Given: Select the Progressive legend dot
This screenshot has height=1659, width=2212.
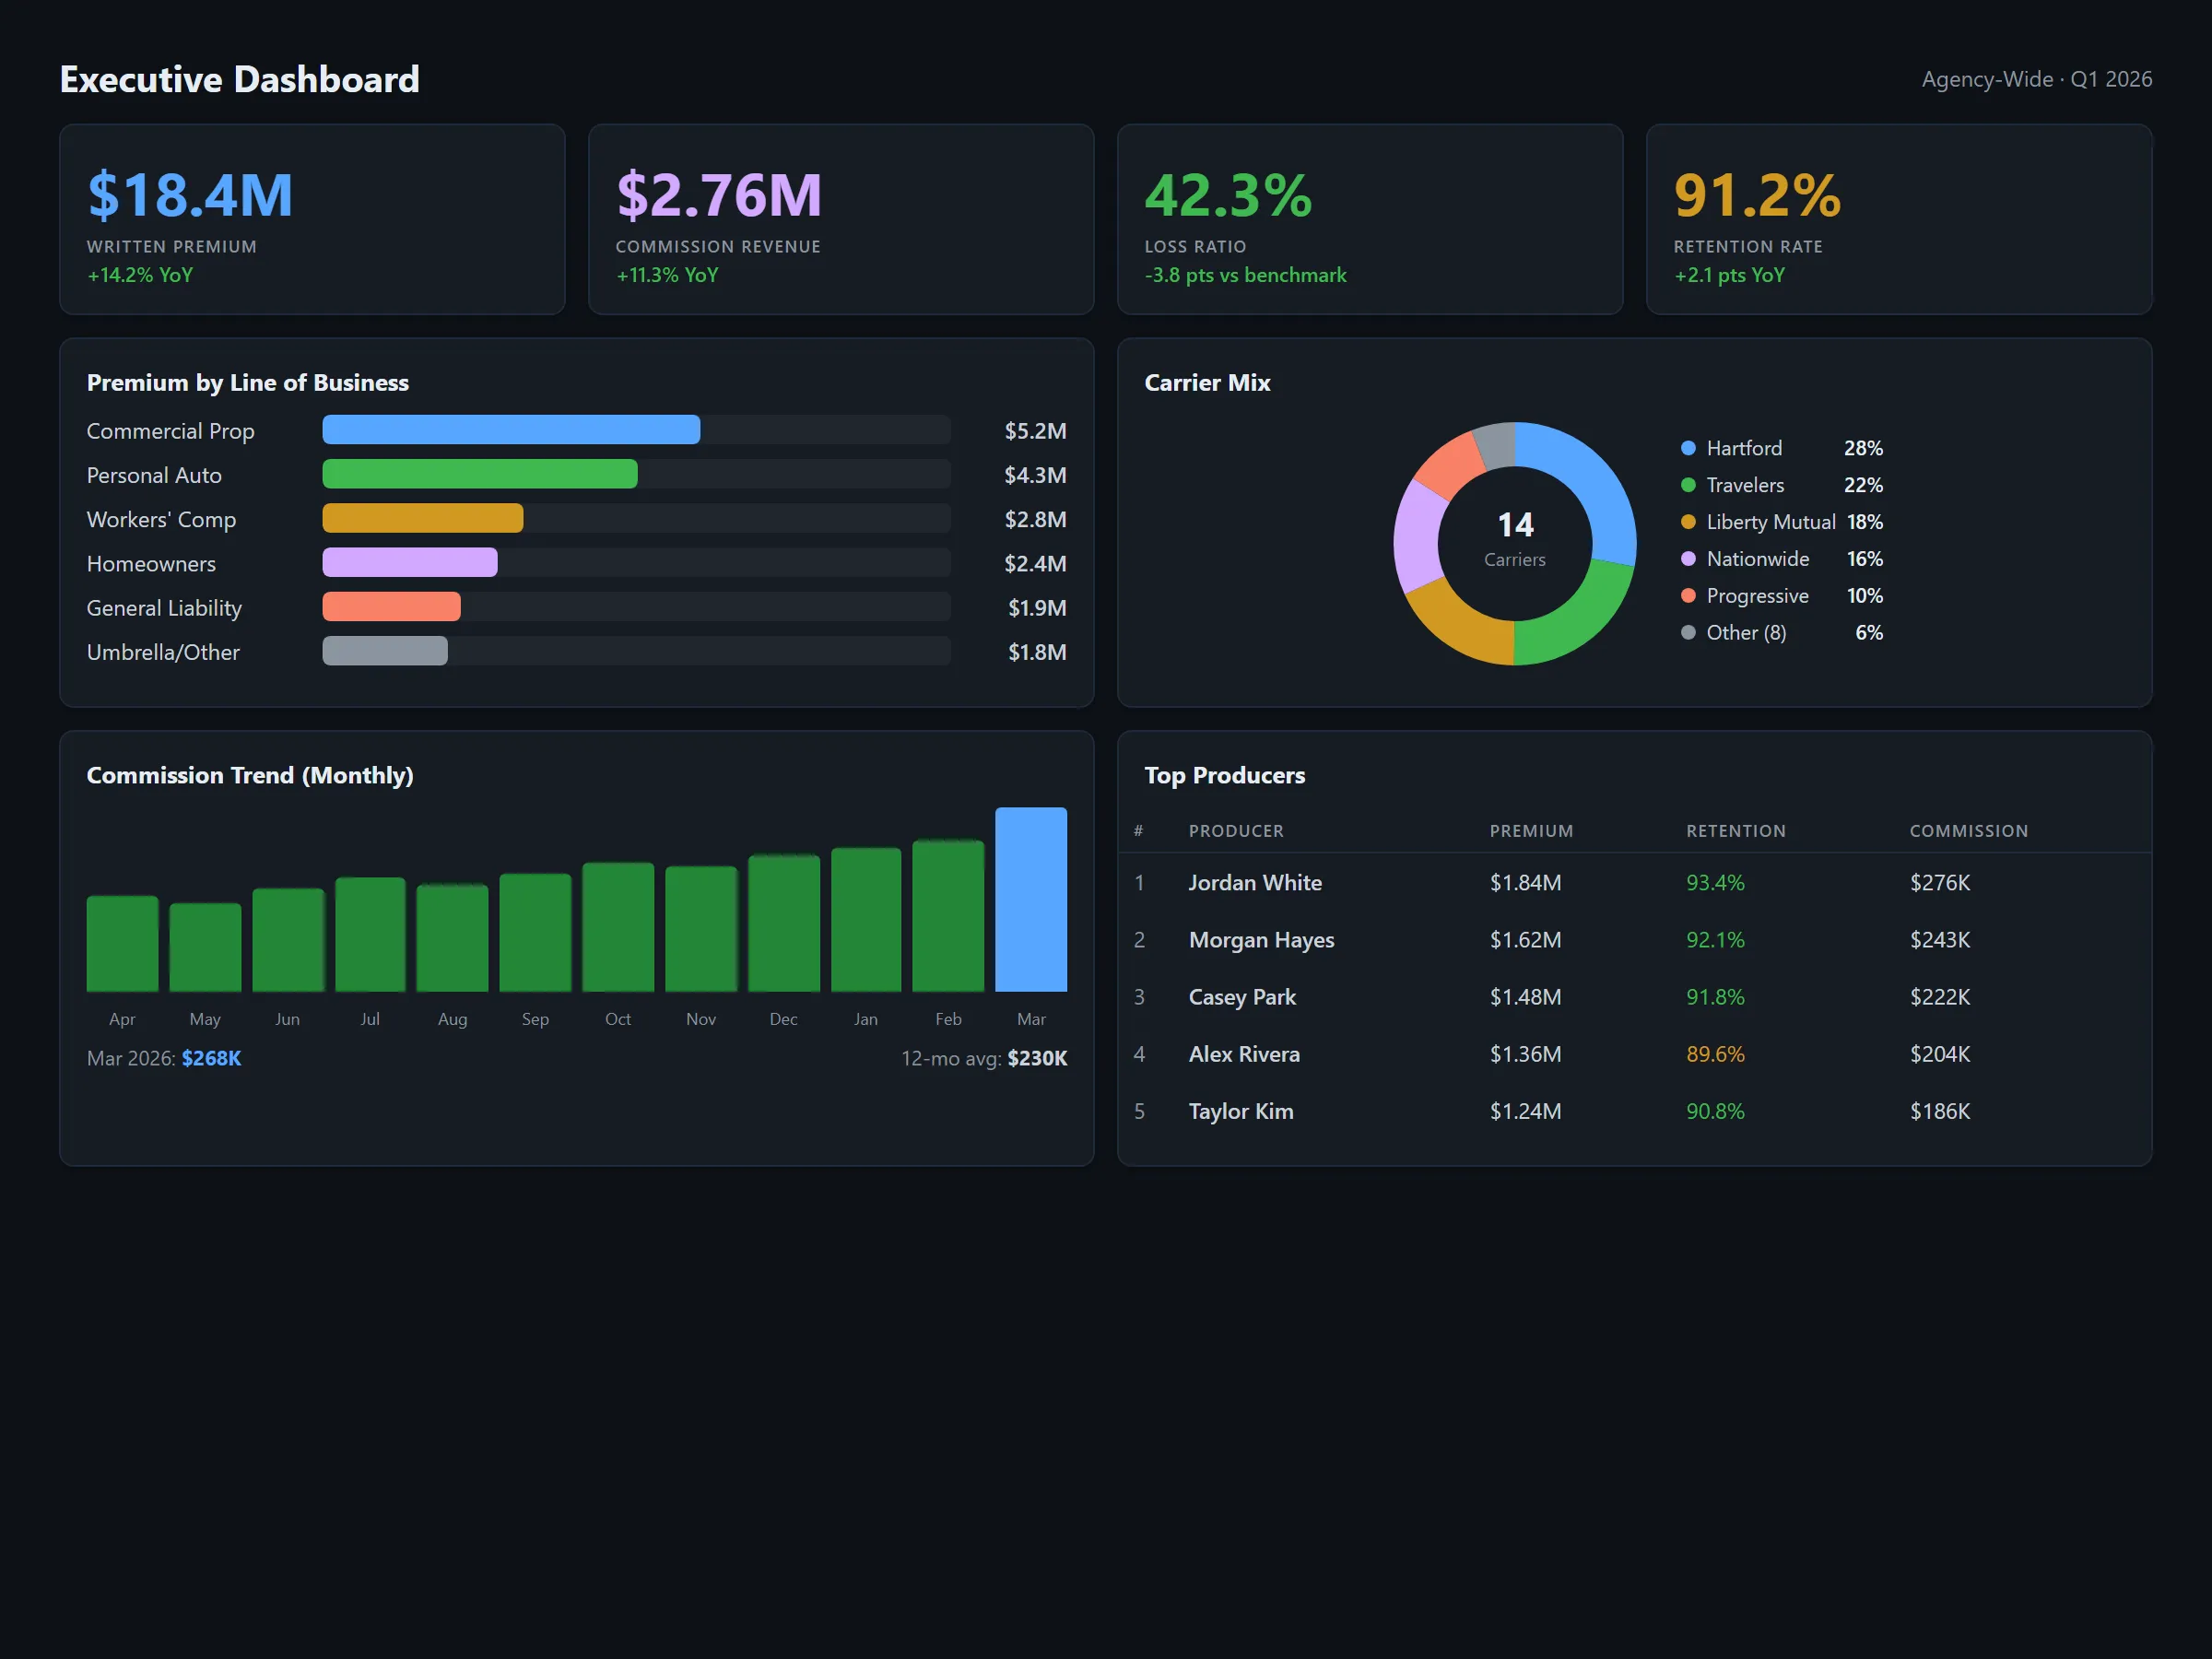Looking at the screenshot, I should pyautogui.click(x=1688, y=596).
